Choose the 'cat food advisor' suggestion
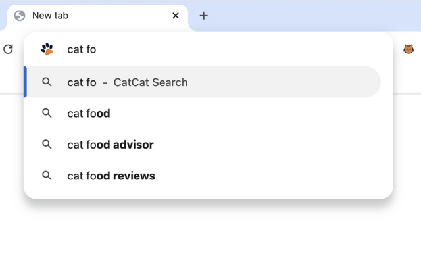 pyautogui.click(x=202, y=145)
